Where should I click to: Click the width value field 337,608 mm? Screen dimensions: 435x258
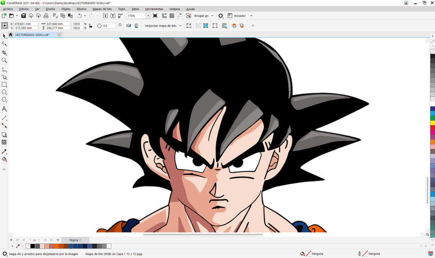[58, 24]
